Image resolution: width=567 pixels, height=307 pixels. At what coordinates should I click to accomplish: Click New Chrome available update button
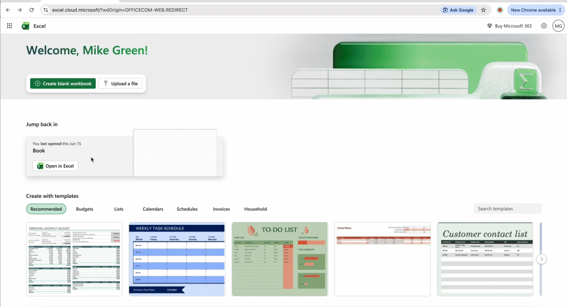pos(533,10)
